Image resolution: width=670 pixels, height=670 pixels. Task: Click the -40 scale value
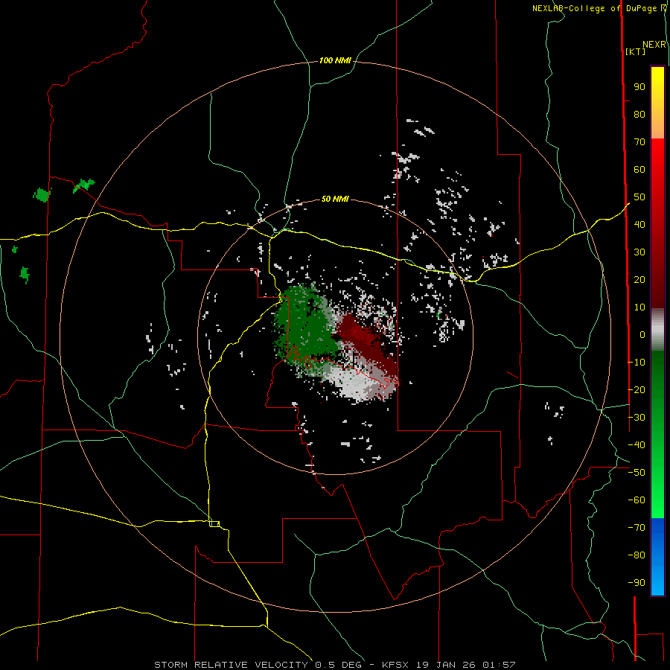636,445
